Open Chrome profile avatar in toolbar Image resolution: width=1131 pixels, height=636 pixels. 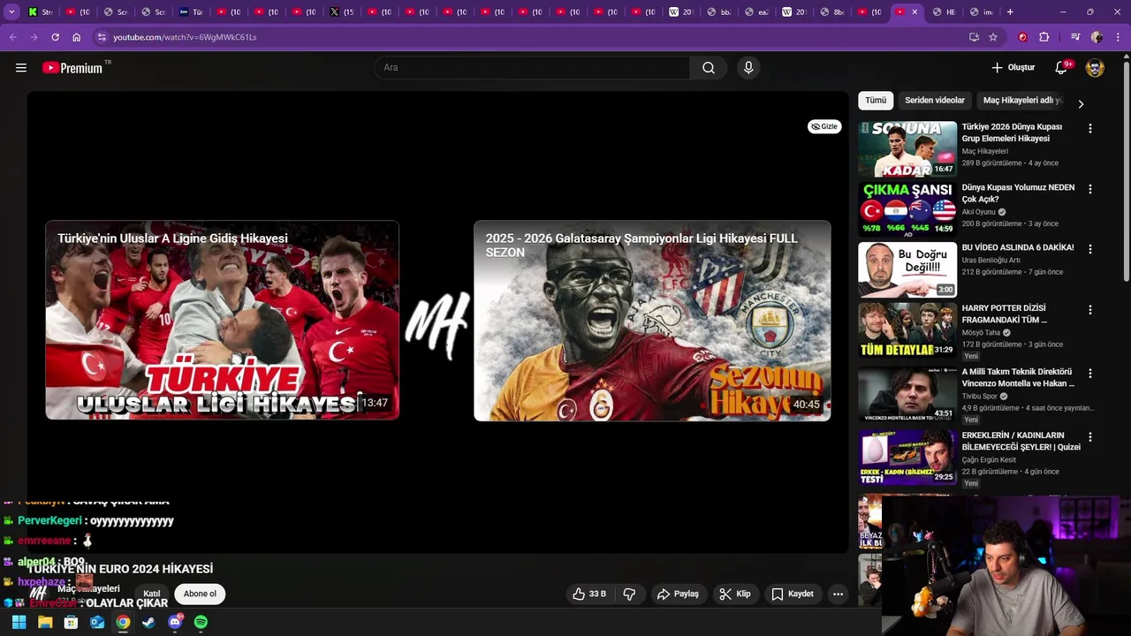[x=1097, y=37]
